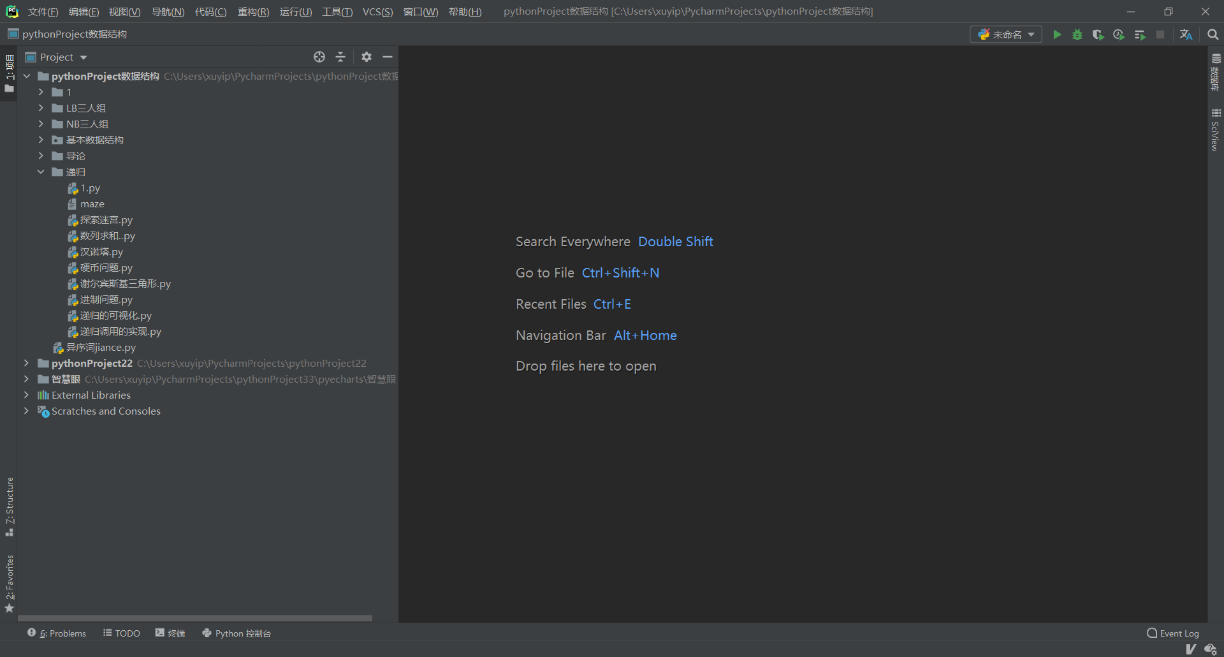1224x657 pixels.
Task: Open the 窗口(W) menu
Action: click(421, 12)
